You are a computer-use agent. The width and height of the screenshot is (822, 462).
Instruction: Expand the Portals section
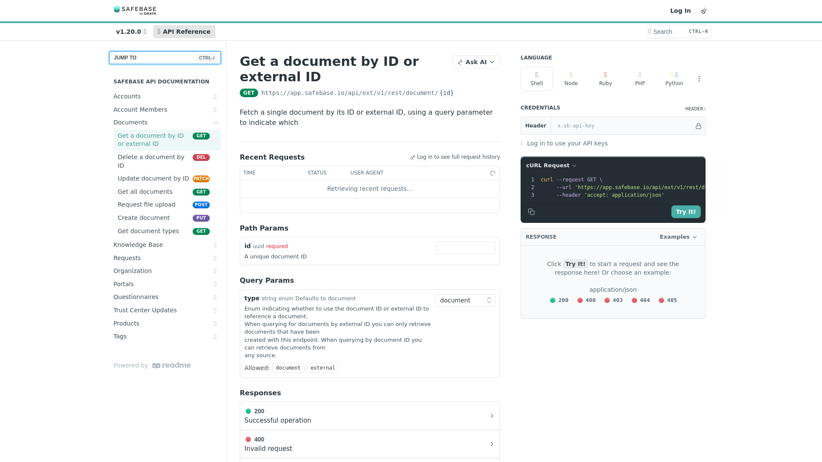[215, 284]
